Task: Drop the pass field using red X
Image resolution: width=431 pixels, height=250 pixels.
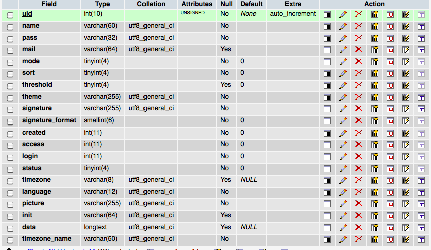Action: click(358, 38)
